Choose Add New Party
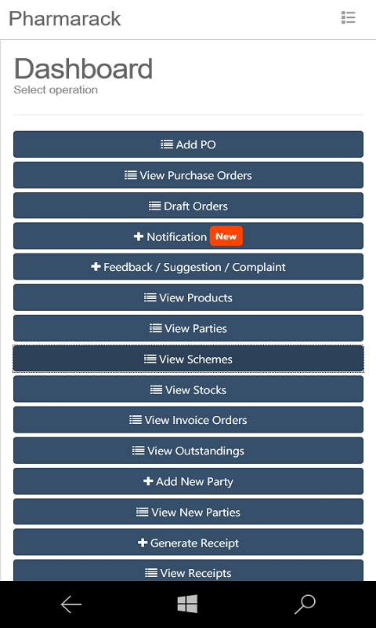Screen dimensions: 376x628 point(188,481)
